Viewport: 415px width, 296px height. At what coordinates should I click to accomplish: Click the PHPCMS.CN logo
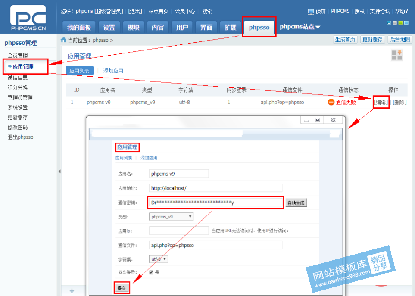[x=28, y=18]
